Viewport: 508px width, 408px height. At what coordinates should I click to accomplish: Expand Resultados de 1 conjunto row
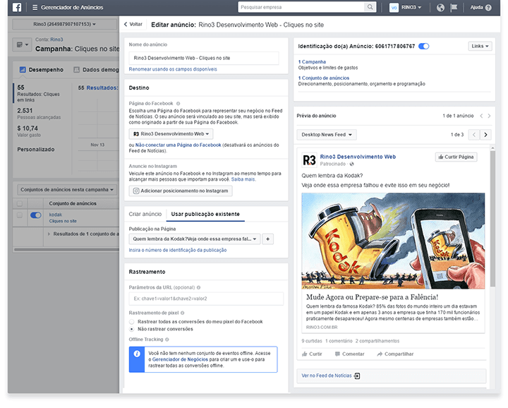(x=49, y=234)
